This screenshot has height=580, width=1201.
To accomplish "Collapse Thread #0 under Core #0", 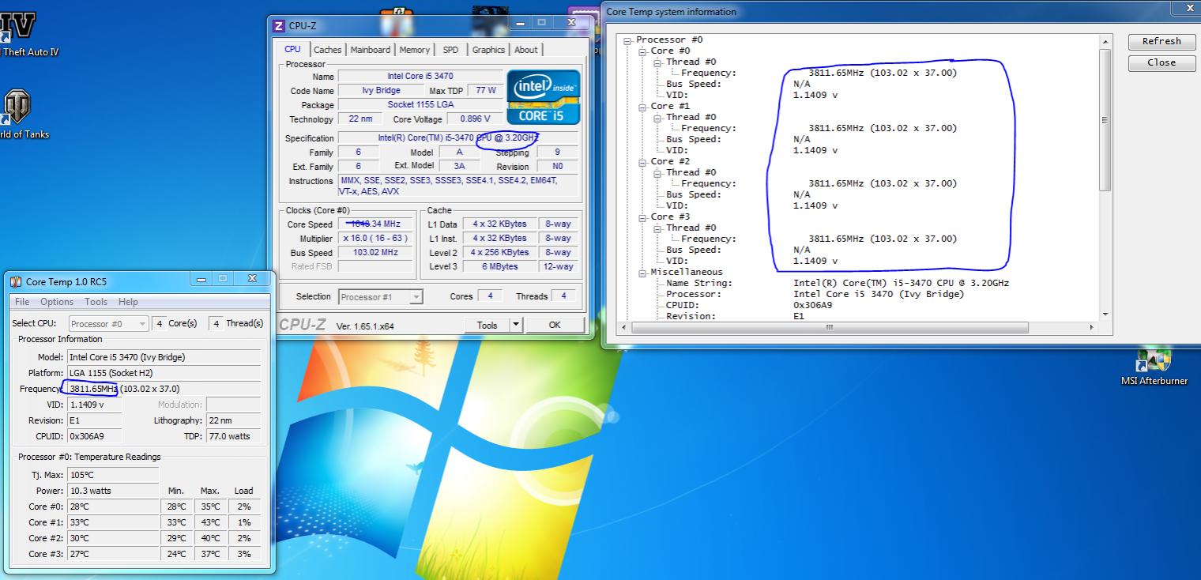I will coord(658,62).
